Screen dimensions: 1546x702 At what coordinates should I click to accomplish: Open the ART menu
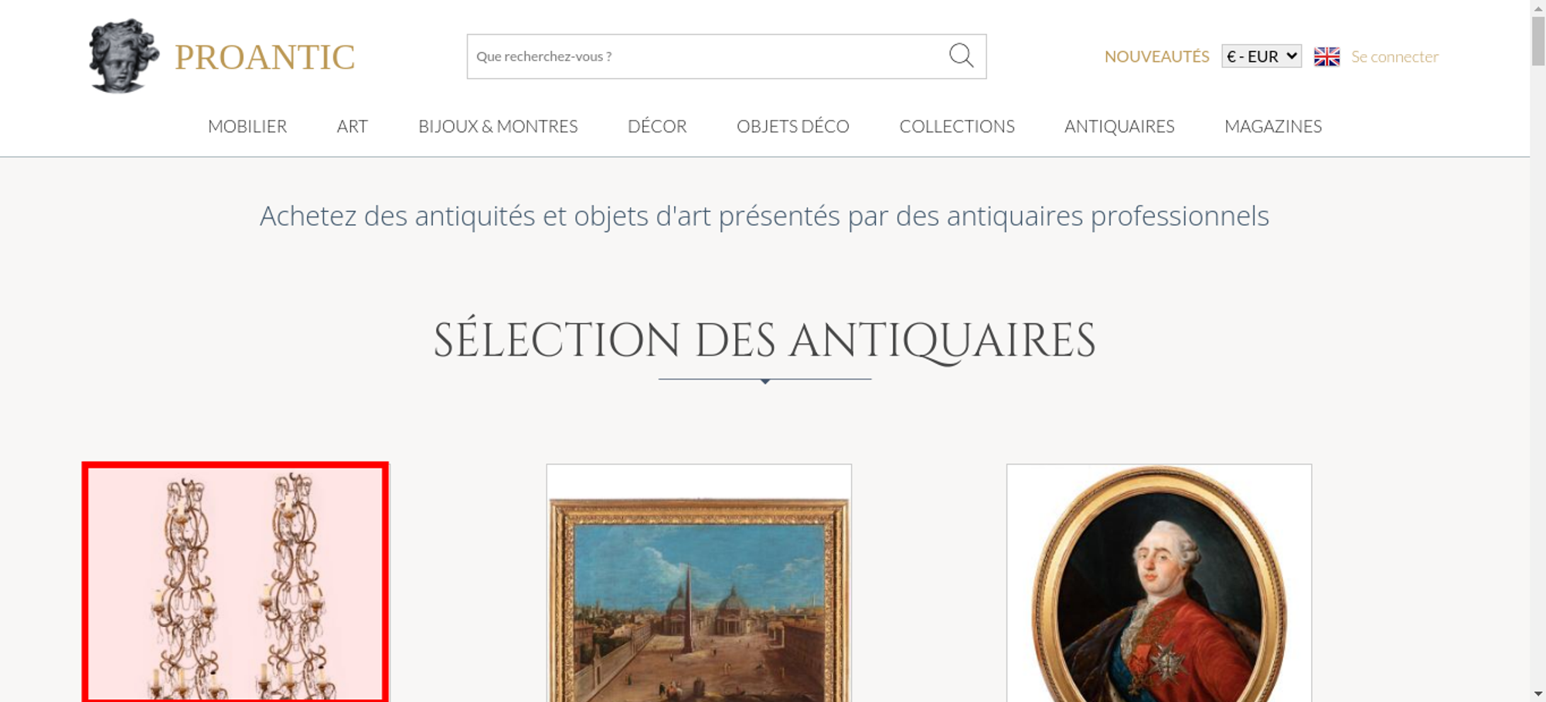pyautogui.click(x=352, y=126)
